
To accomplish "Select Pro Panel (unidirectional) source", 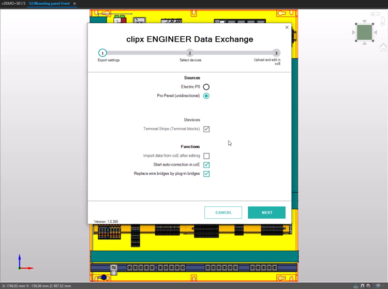I will [206, 96].
